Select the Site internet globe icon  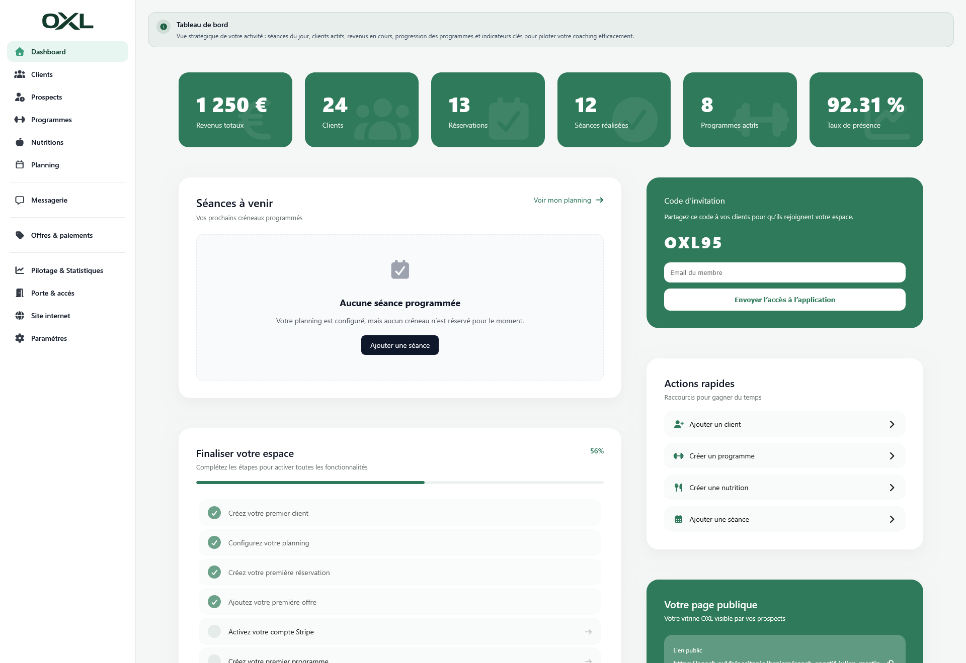pos(20,315)
